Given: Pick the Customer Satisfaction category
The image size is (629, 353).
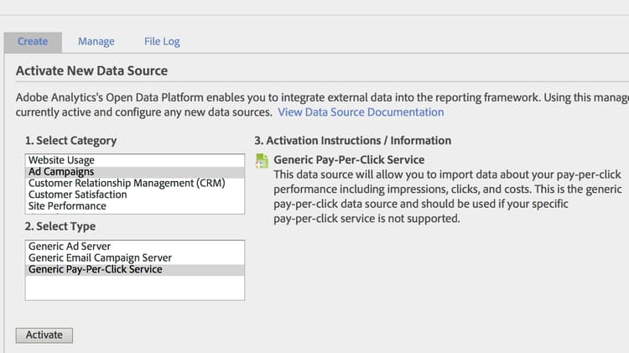Looking at the screenshot, I should pos(77,195).
